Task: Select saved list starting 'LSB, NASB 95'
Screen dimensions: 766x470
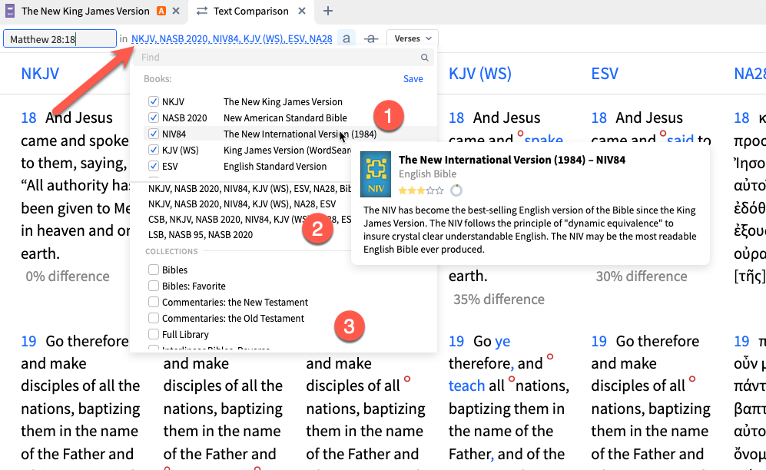Action: tap(201, 235)
